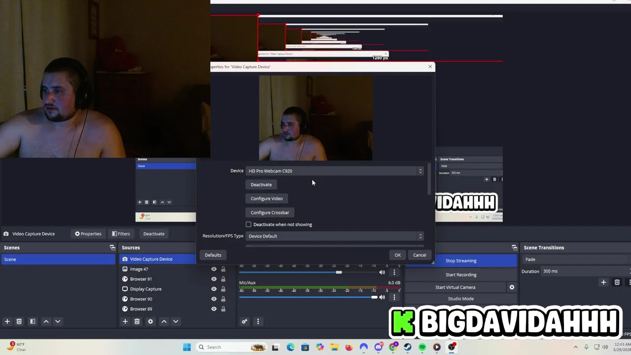Open scene filters icon in Scenes panel
The height and width of the screenshot is (355, 631).
[33, 321]
